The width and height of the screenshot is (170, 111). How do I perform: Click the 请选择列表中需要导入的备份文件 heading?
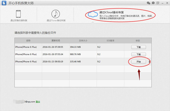click(35, 33)
